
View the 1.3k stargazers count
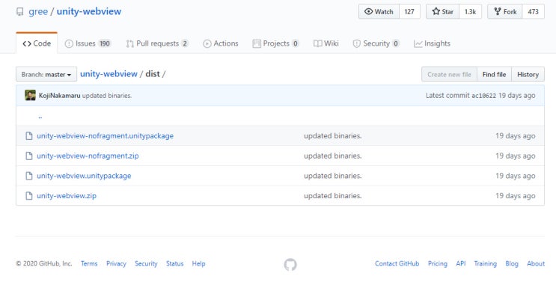click(x=471, y=12)
